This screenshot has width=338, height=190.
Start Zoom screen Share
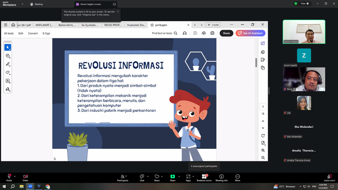173,178
